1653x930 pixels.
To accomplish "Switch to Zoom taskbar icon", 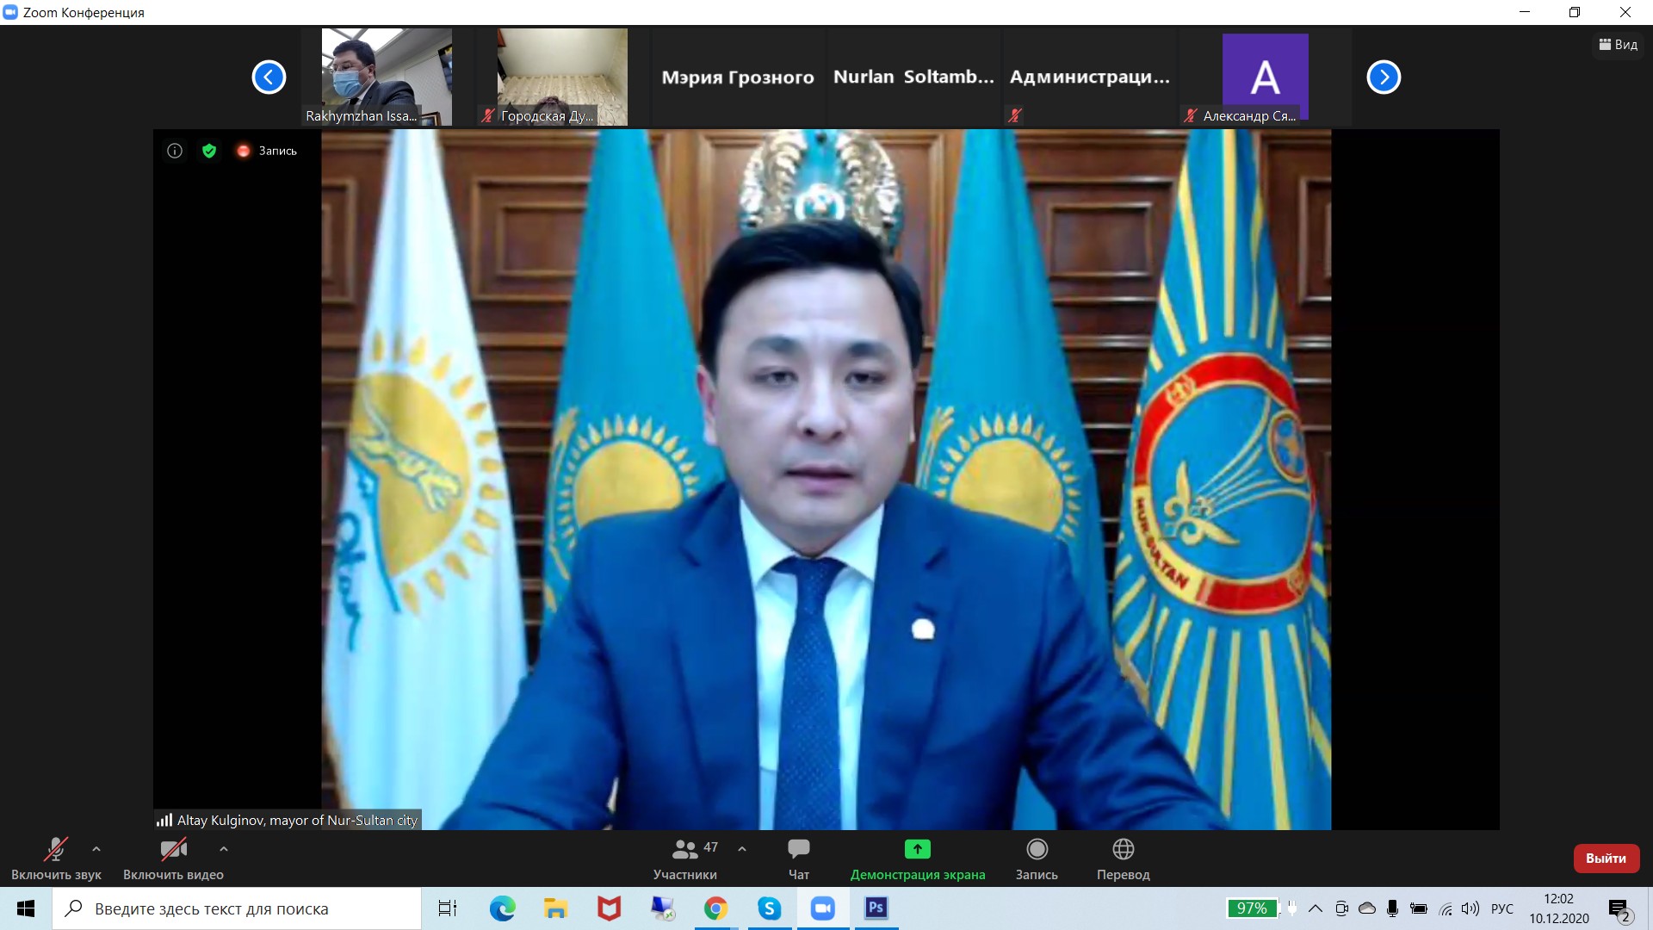I will click(x=823, y=908).
